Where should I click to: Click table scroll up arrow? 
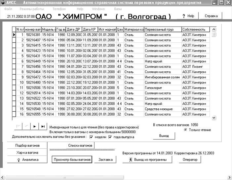pyautogui.click(x=213, y=29)
